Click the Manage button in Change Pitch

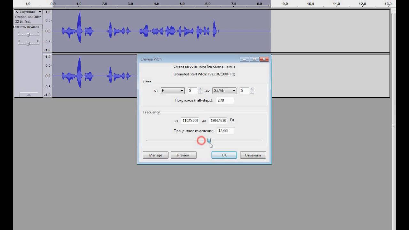coord(156,155)
